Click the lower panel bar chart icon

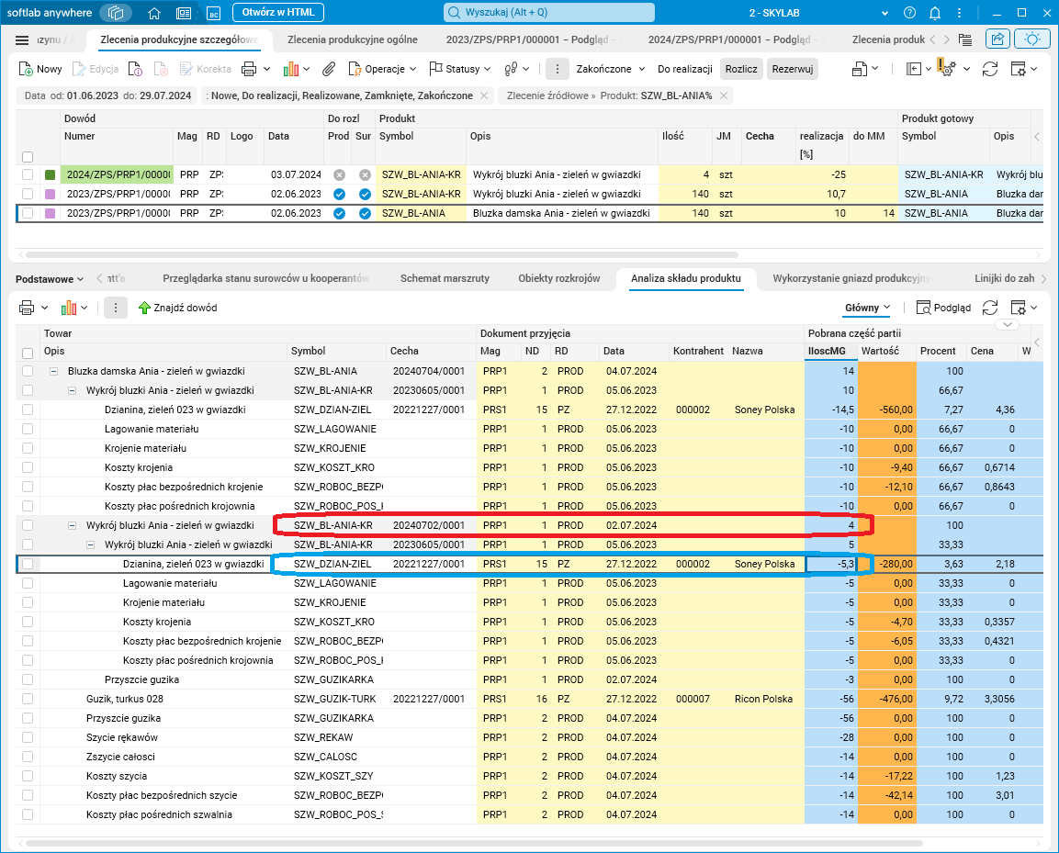pyautogui.click(x=68, y=308)
